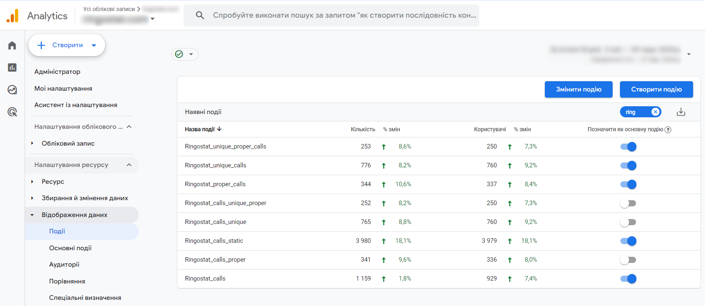Collapse Відображення даних tree item

pyautogui.click(x=32, y=215)
